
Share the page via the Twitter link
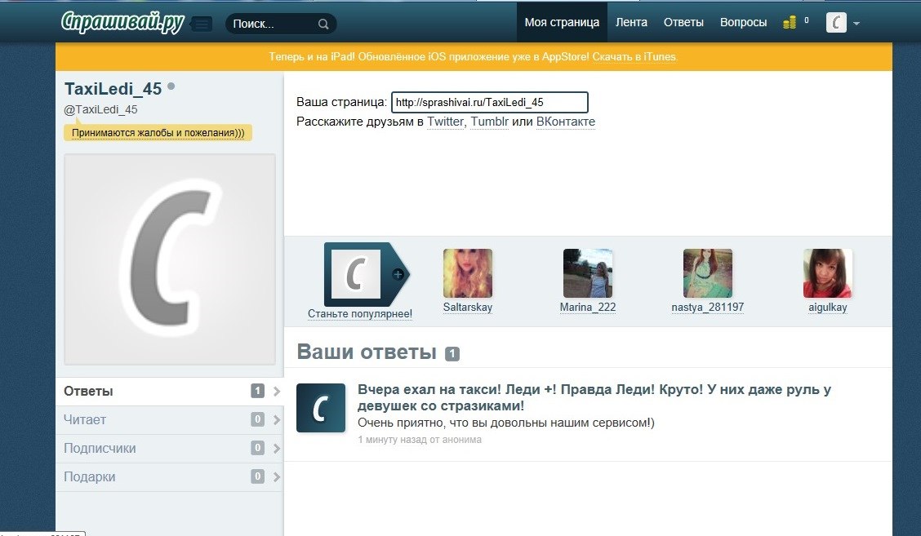tap(445, 122)
